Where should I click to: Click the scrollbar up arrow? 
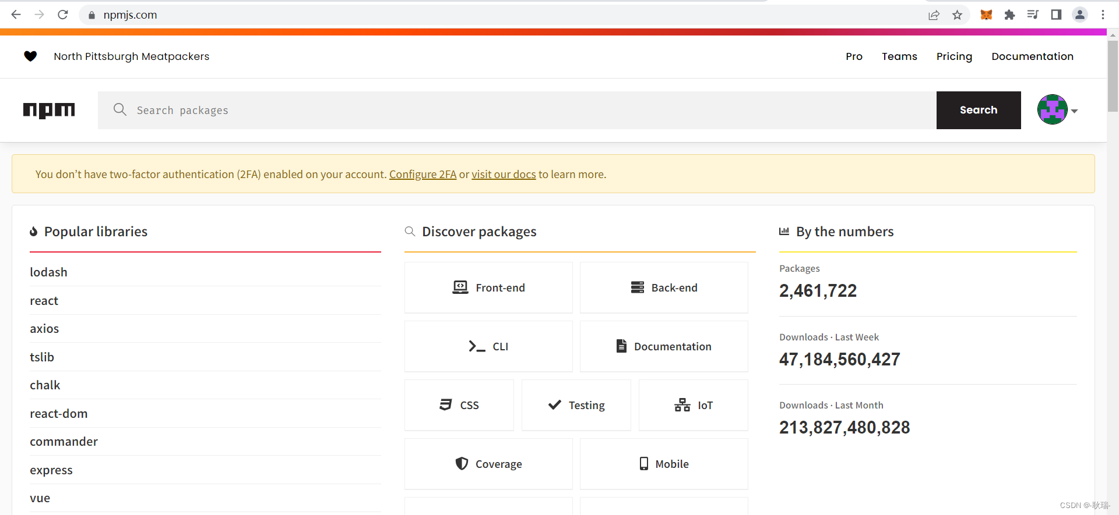1113,34
